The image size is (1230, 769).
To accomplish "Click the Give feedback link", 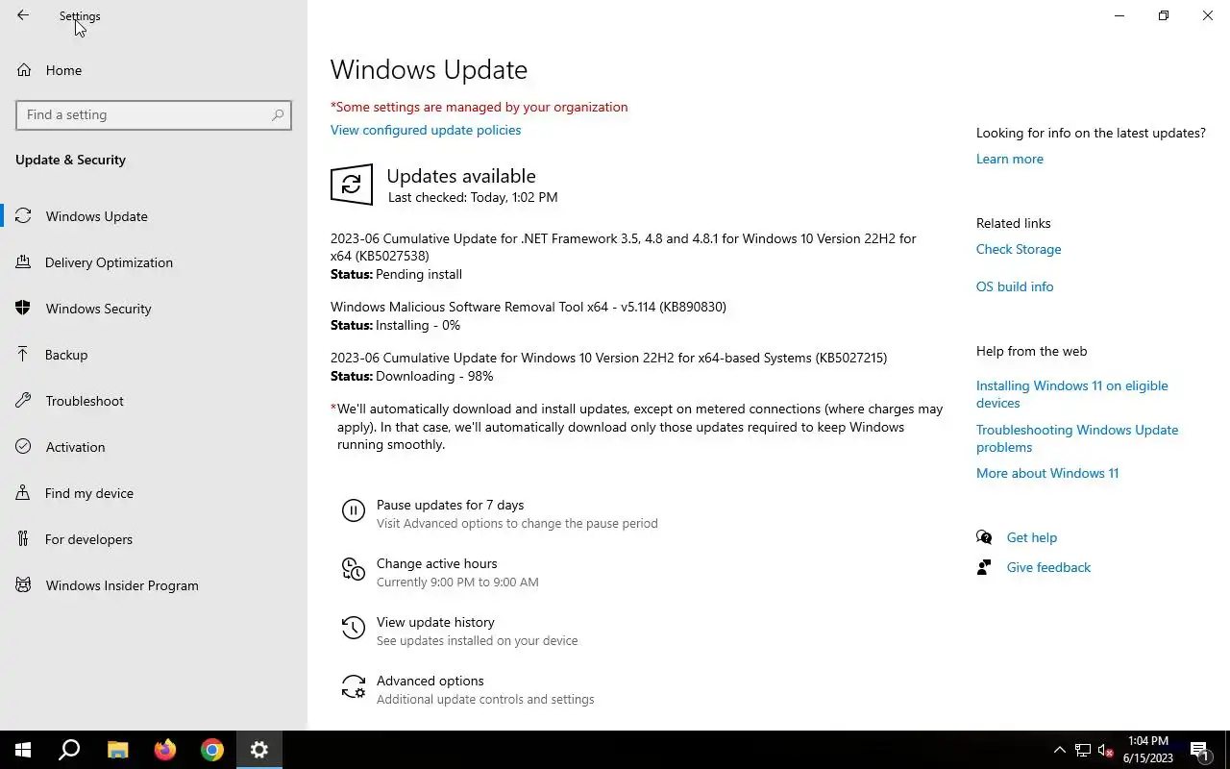I will tap(1048, 567).
